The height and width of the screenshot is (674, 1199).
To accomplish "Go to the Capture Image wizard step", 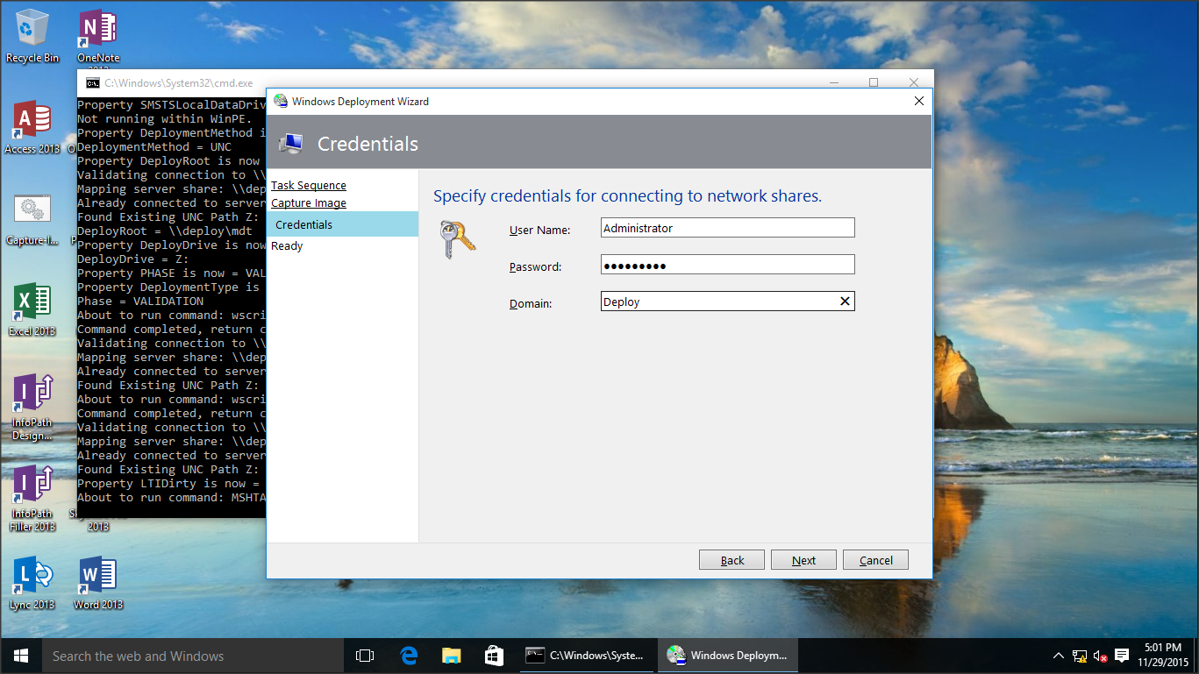I will pos(309,203).
